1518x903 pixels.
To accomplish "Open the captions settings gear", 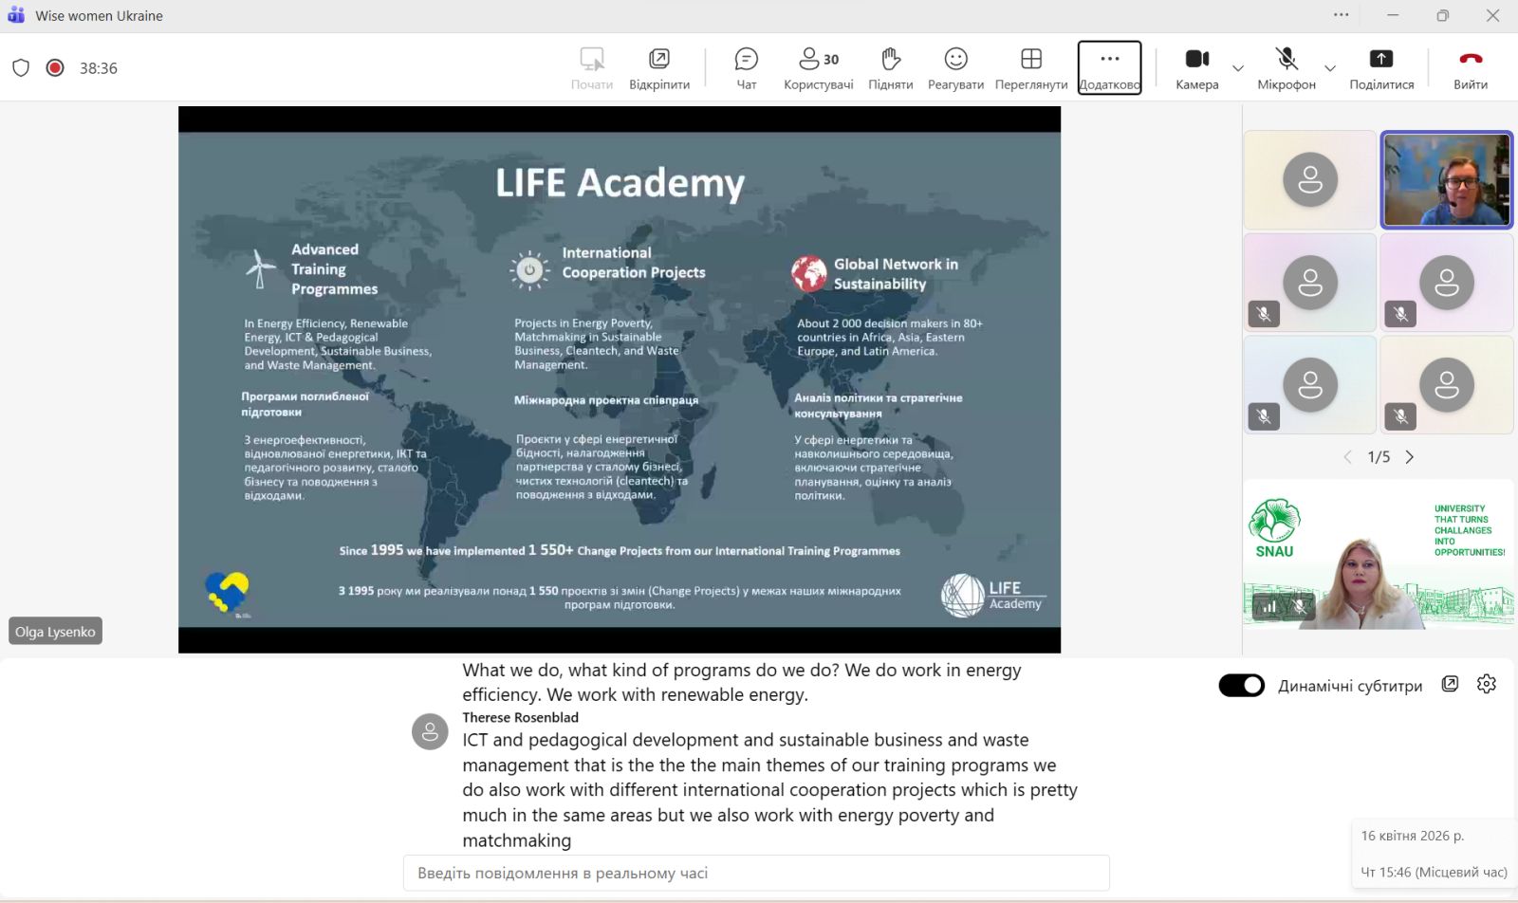I will coord(1486,684).
